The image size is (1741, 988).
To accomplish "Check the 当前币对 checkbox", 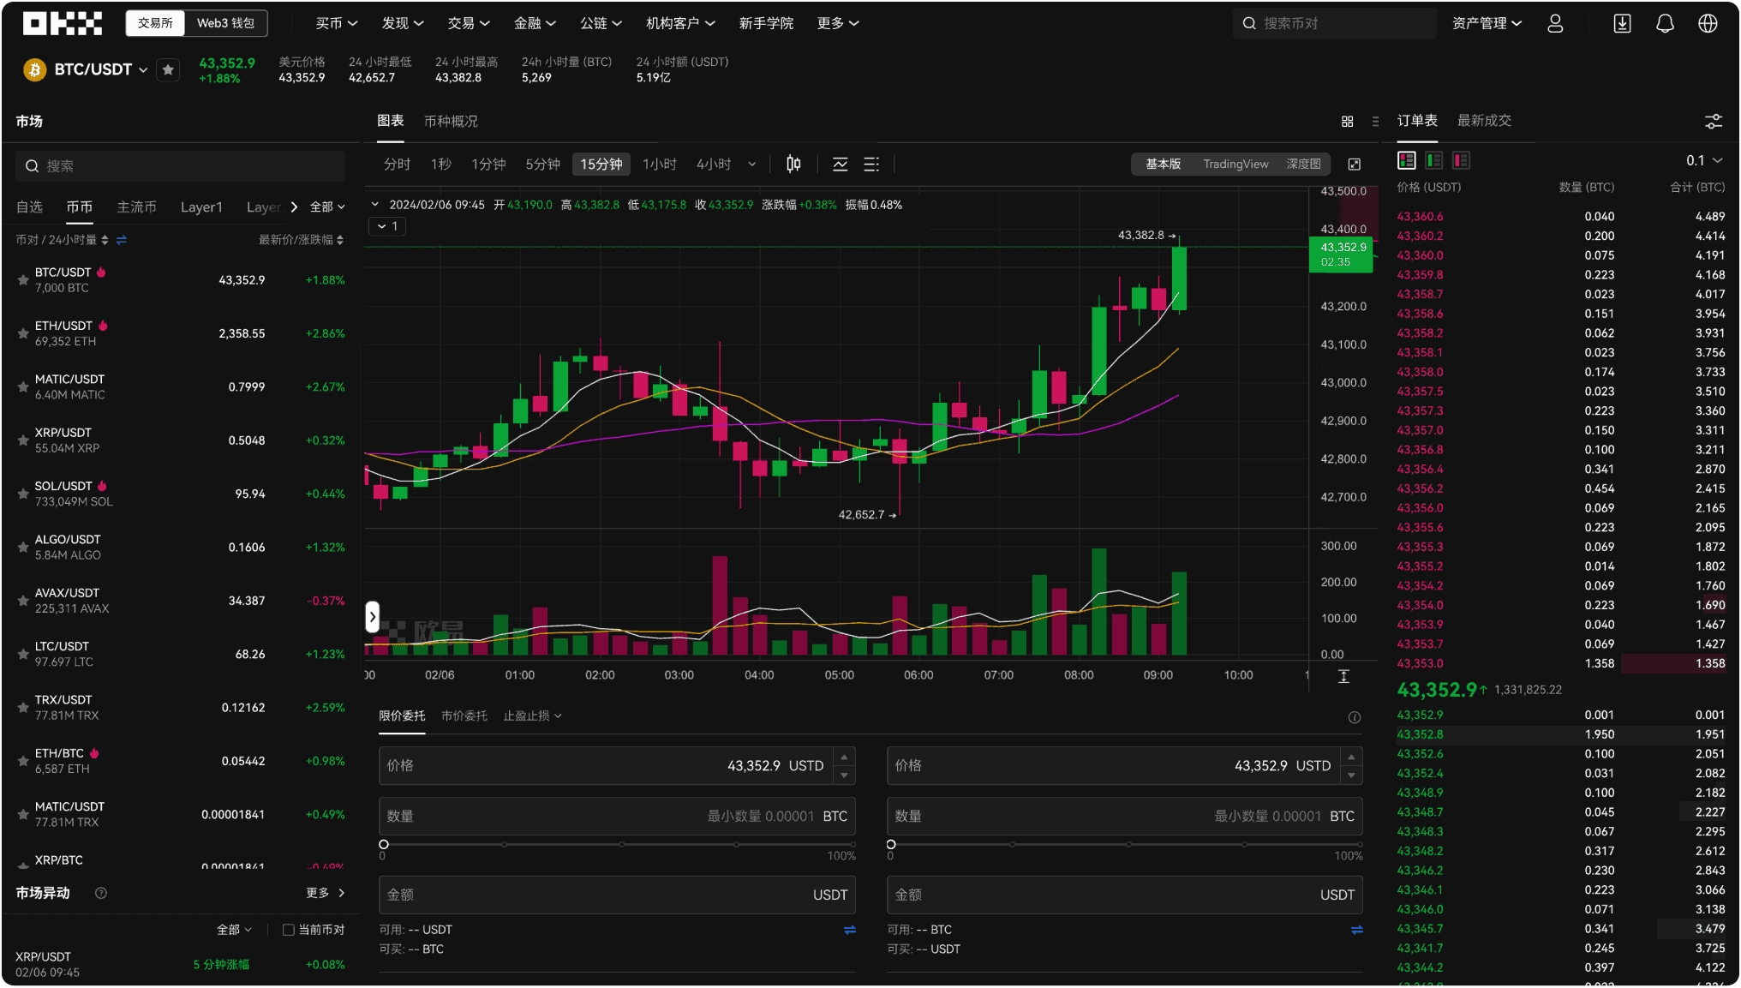I will click(x=289, y=930).
